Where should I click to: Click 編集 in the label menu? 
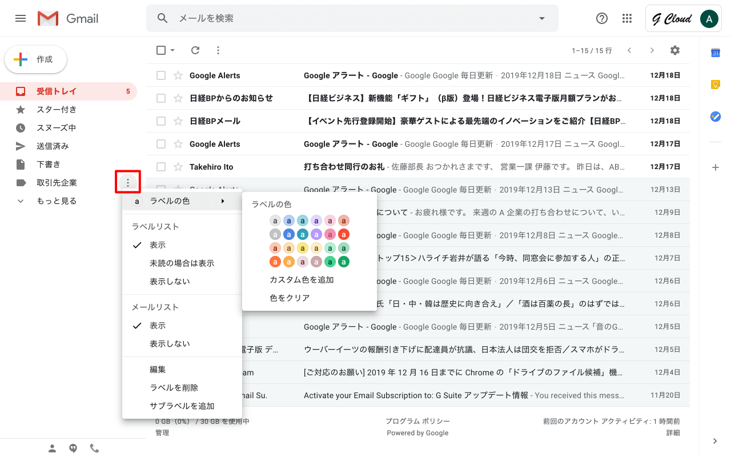click(x=182, y=370)
